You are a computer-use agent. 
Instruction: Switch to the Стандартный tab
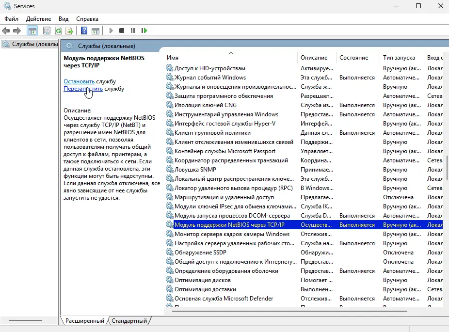tap(129, 321)
